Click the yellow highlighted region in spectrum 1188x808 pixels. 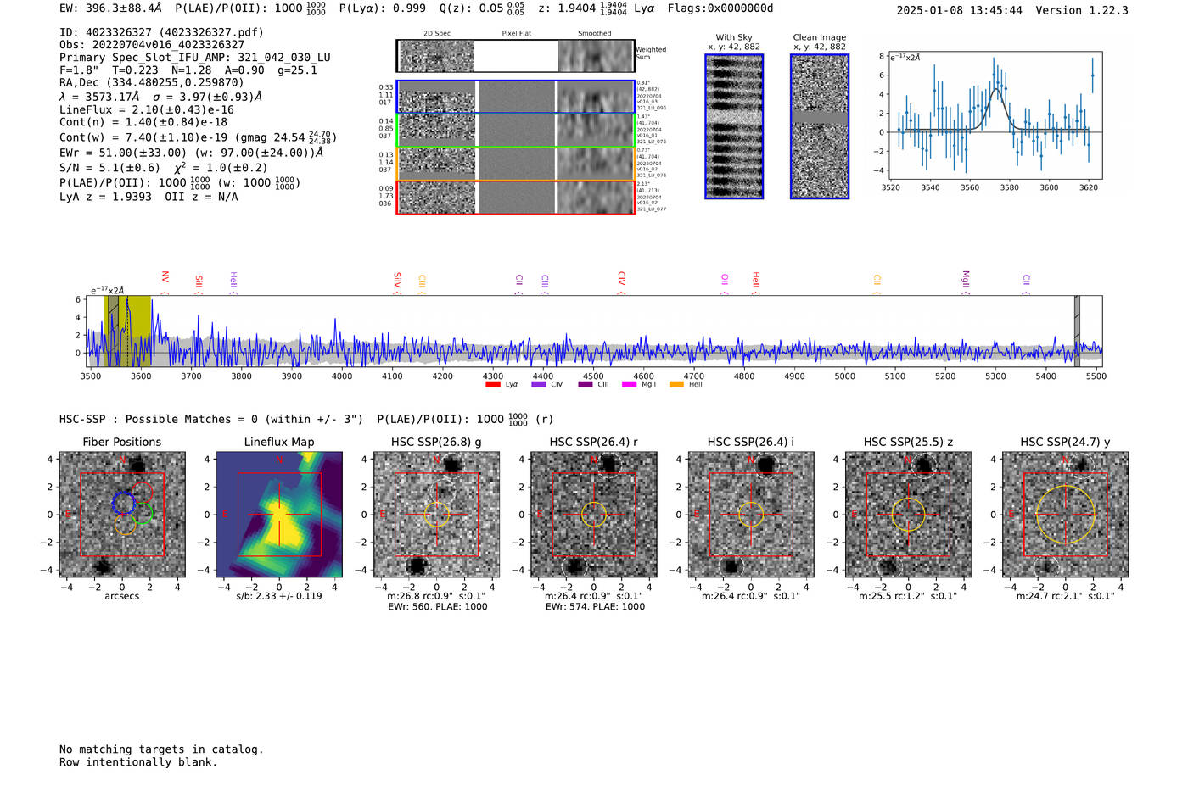[x=128, y=331]
